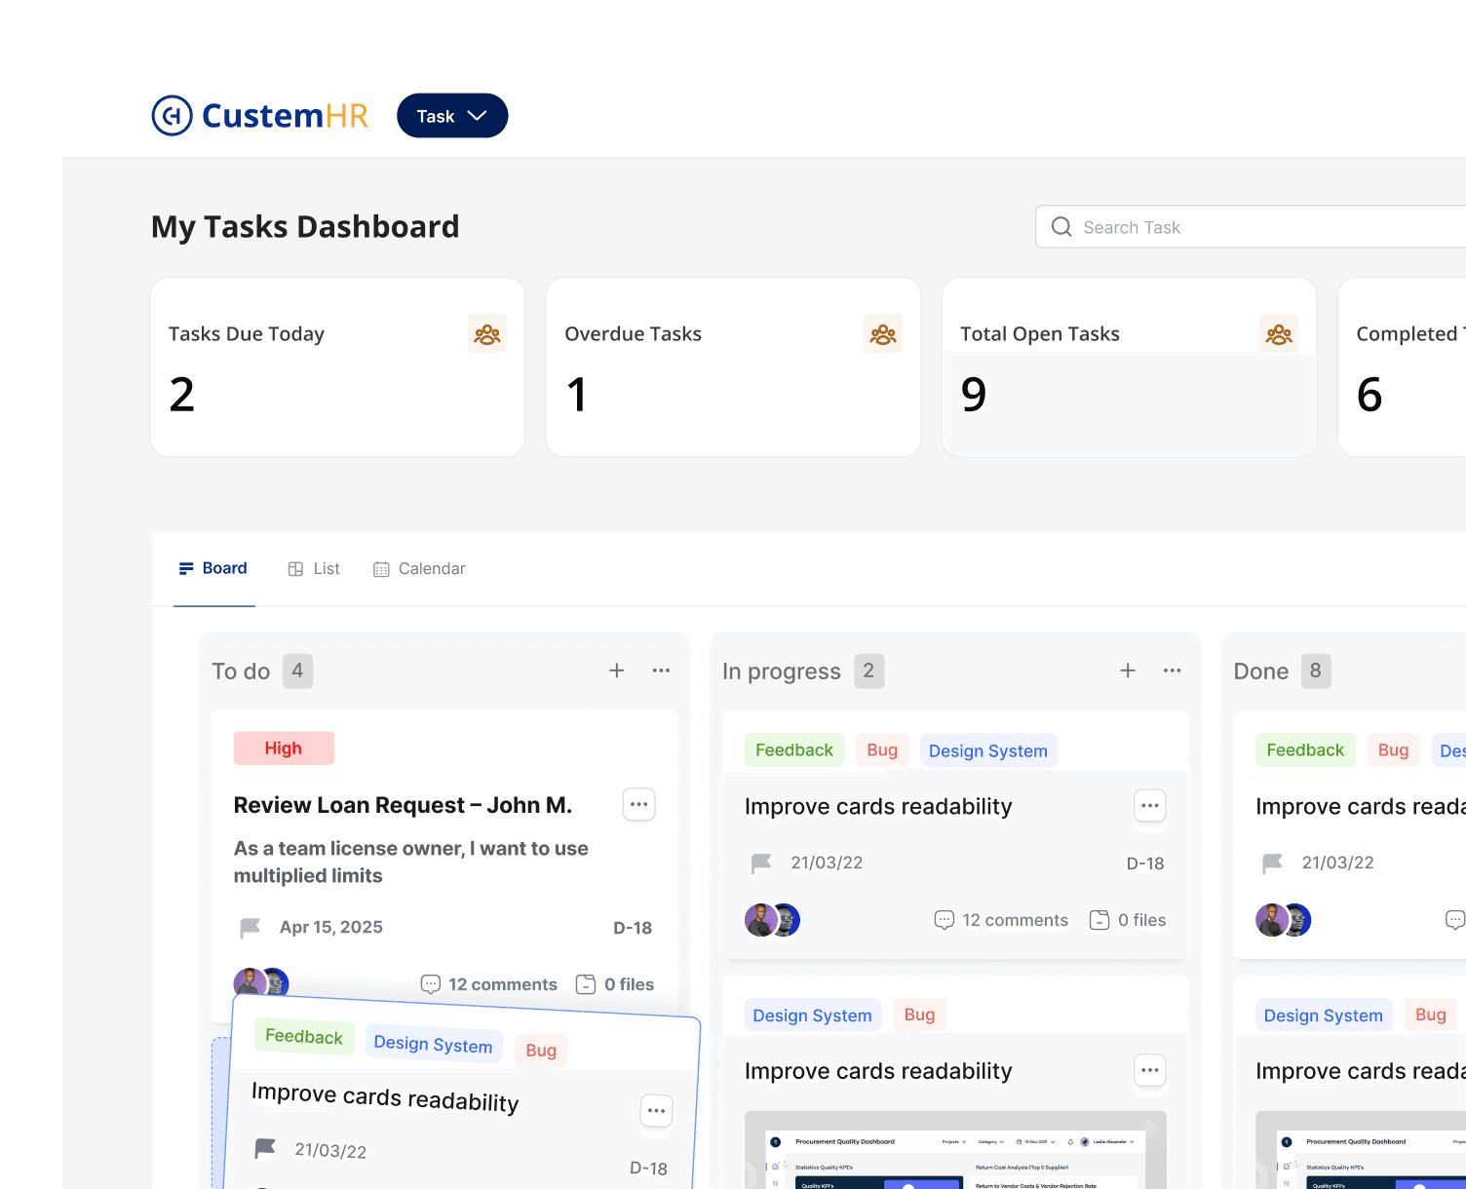
Task: Add a new task to In progress column
Action: coord(1127,671)
